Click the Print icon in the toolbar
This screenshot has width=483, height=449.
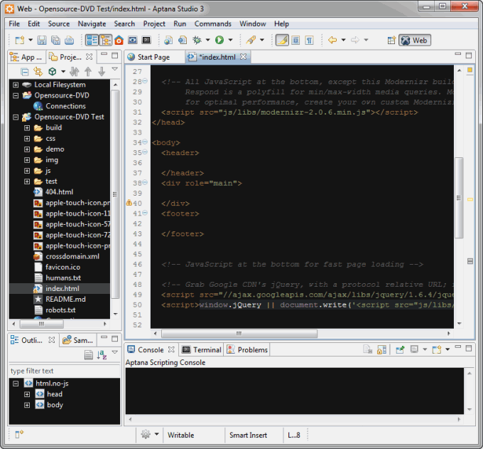click(x=69, y=41)
